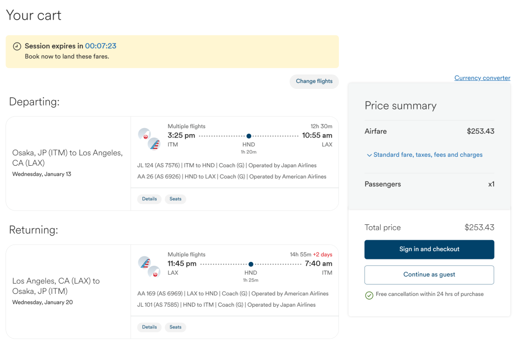The height and width of the screenshot is (356, 532).
Task: Click the HND layover dot on returning flight
Action: (251, 264)
